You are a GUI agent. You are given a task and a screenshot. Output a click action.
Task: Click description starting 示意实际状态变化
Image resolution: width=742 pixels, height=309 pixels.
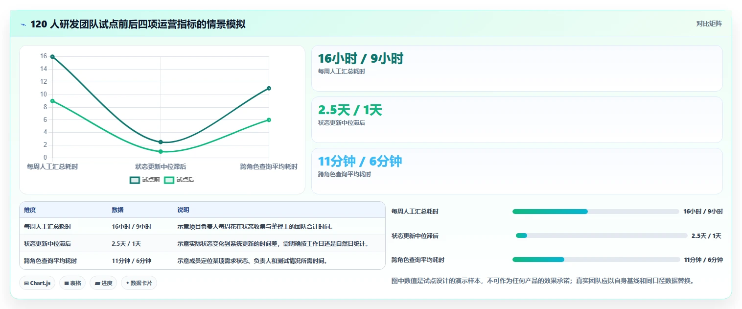[x=273, y=244]
